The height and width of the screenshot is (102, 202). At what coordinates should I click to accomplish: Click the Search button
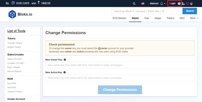[190, 11]
